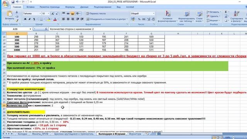
Task: Align text to middle of cell
Action: [x=68, y=14]
